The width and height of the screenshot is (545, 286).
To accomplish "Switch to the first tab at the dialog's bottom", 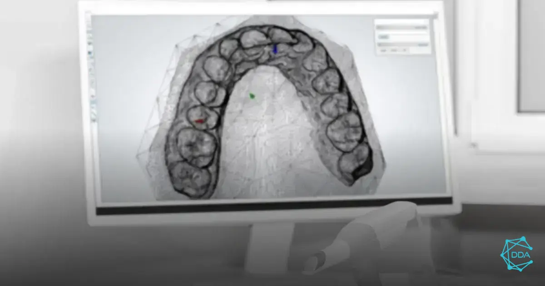I will (x=384, y=50).
